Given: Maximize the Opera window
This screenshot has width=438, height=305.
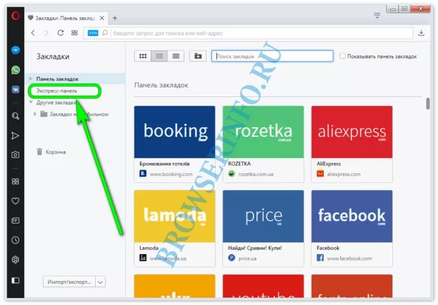Looking at the screenshot, I should click(x=405, y=9).
